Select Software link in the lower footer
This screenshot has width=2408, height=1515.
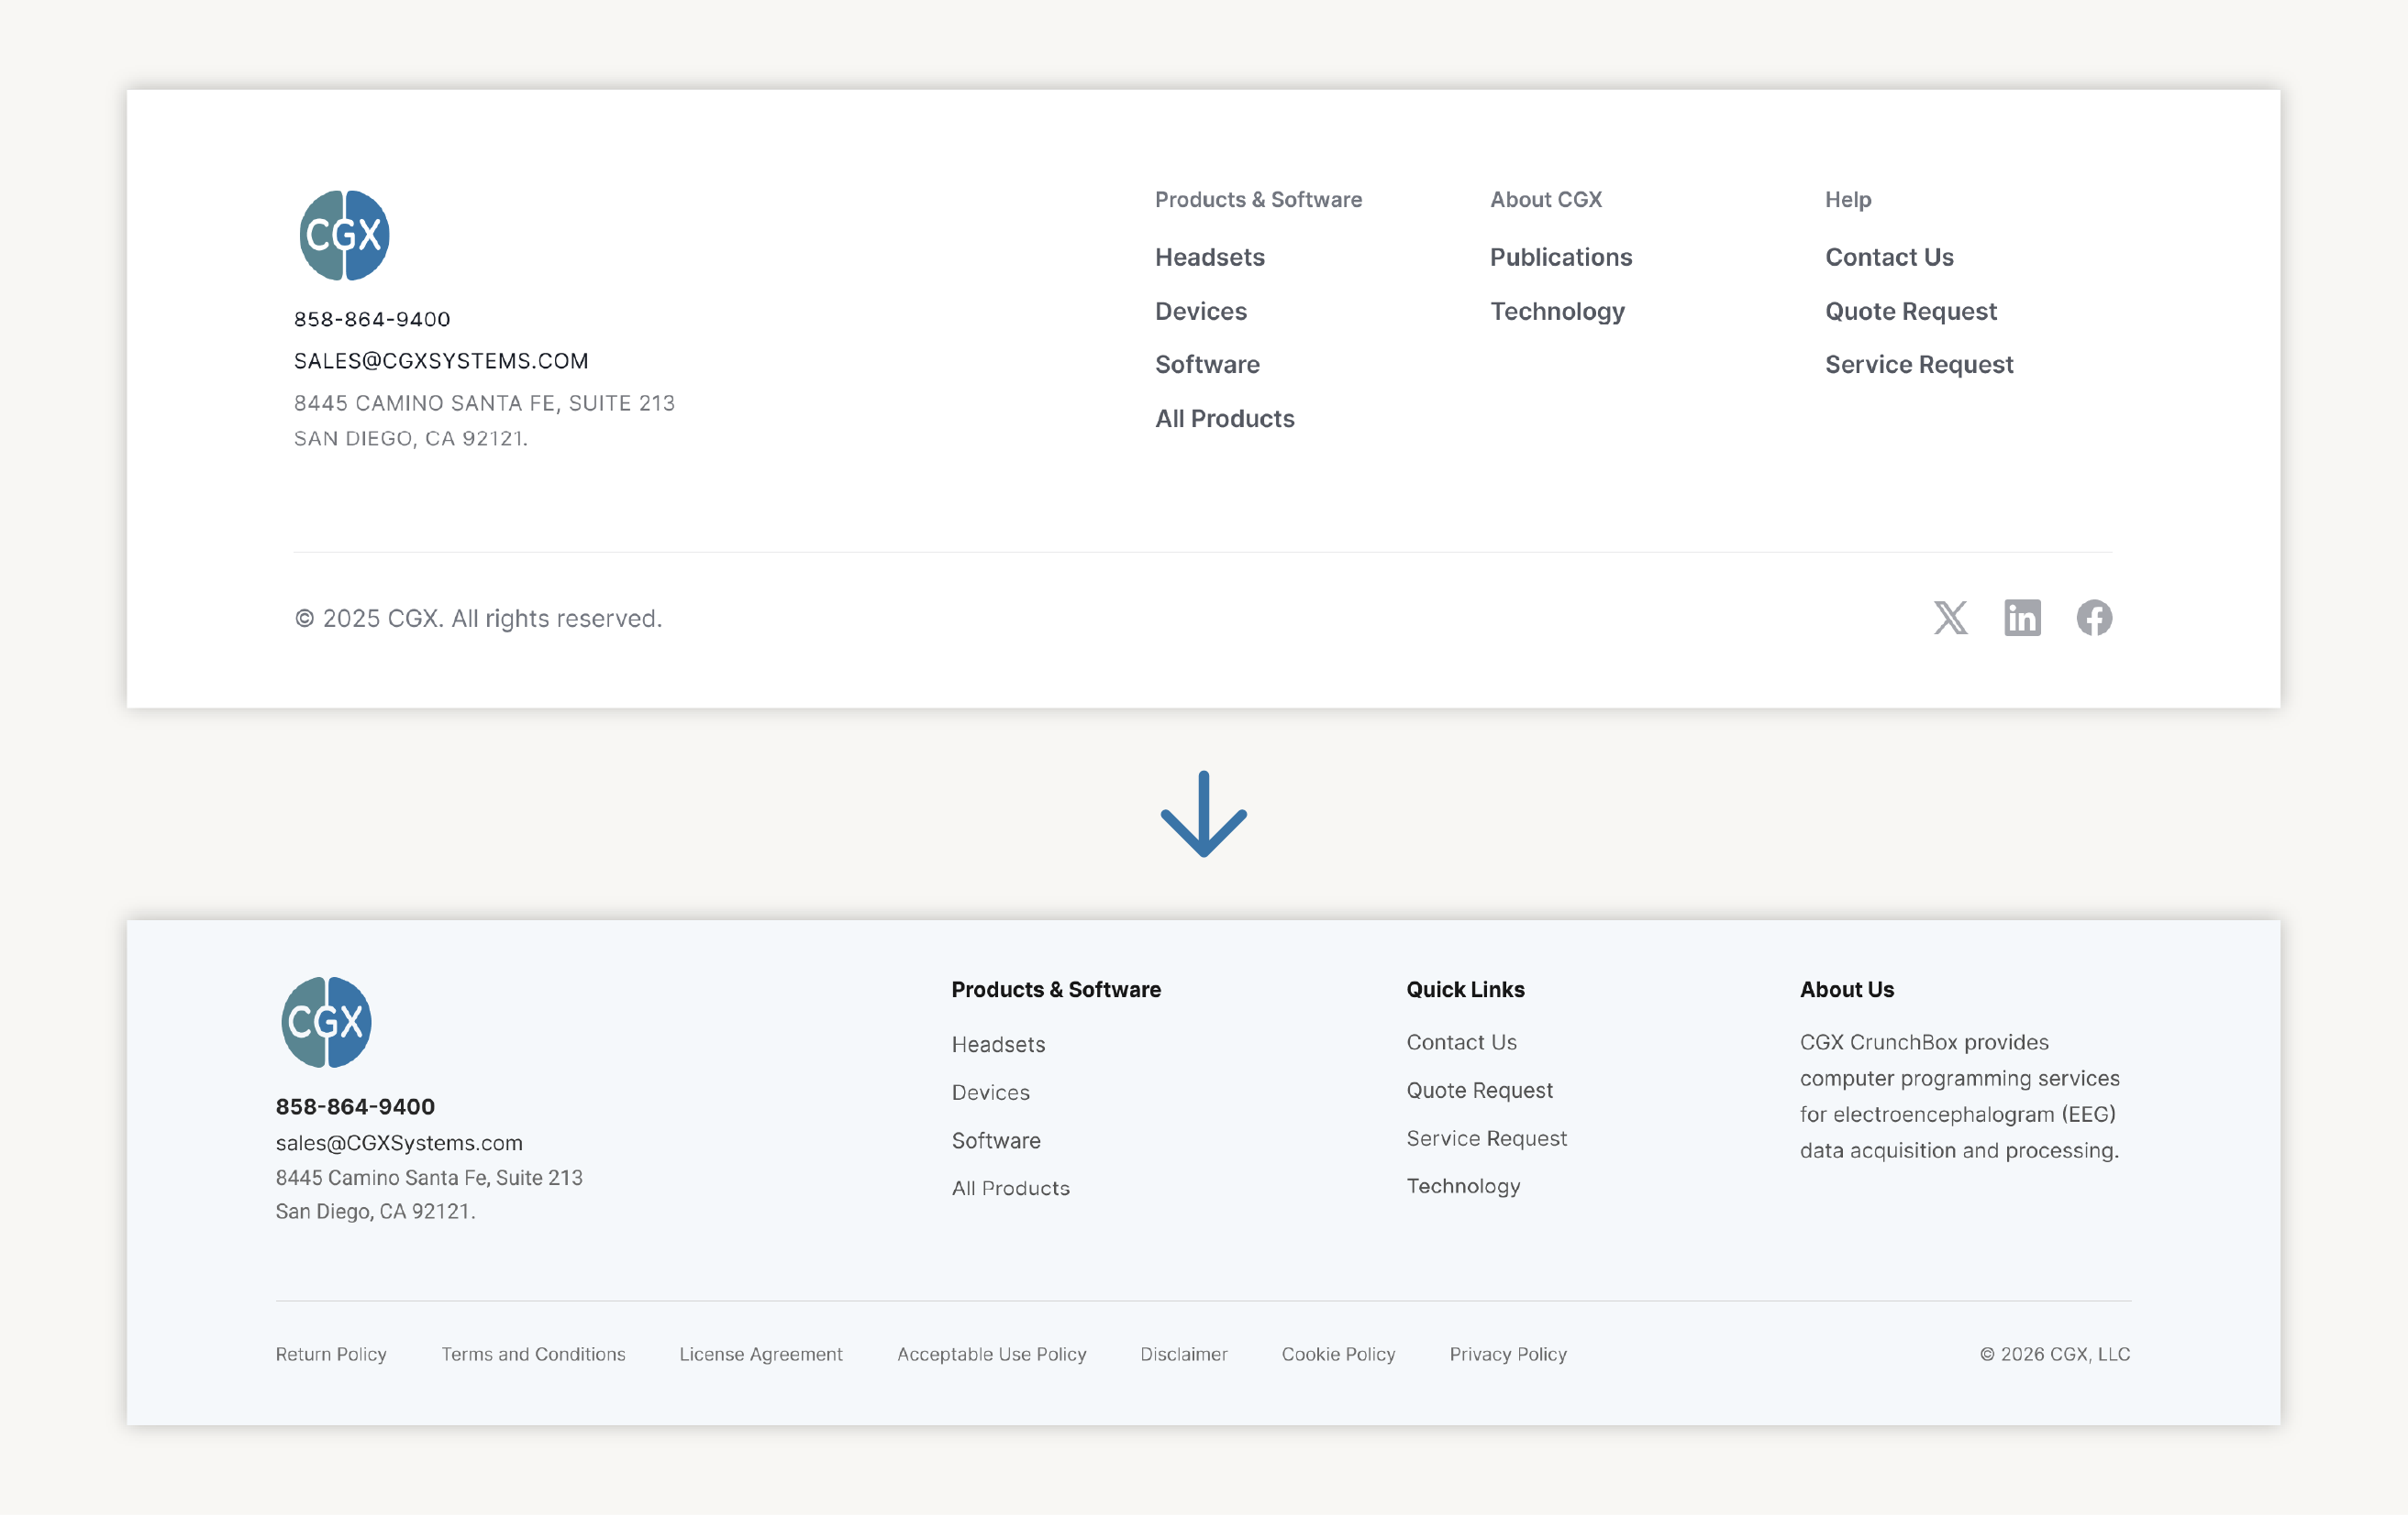[x=996, y=1140]
